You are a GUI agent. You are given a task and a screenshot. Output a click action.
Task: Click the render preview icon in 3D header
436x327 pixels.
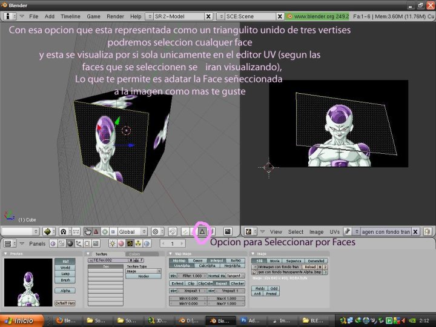coord(228,231)
